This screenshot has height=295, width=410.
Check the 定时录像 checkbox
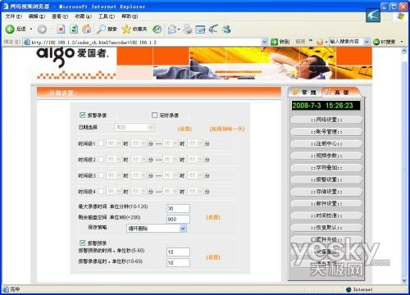pyautogui.click(x=154, y=115)
